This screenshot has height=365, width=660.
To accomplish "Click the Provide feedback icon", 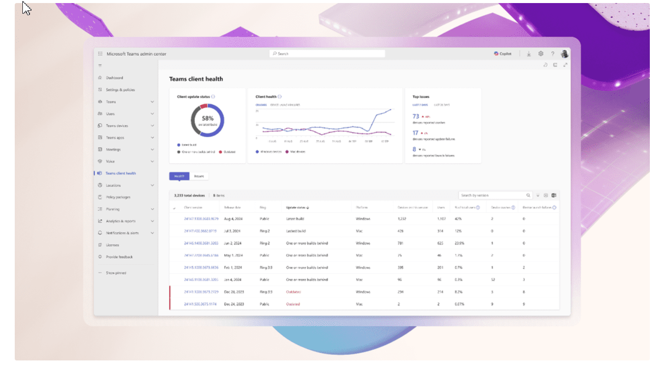I will click(100, 257).
